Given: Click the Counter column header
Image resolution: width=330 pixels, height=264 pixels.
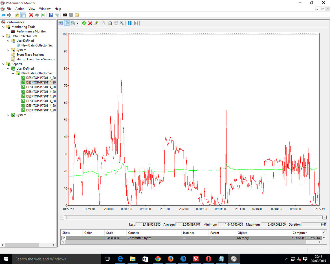Looking at the screenshot, I should point(154,233).
